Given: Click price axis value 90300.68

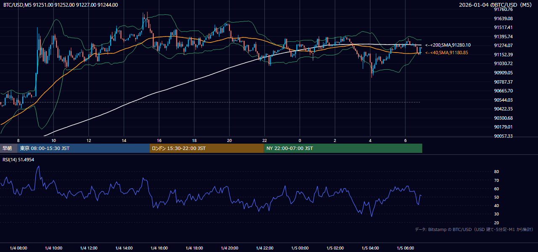Looking at the screenshot, I should pos(503,118).
